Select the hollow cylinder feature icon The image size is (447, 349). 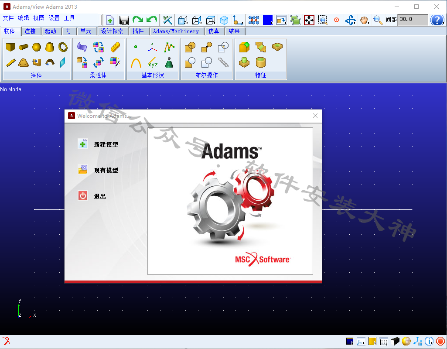click(x=260, y=62)
